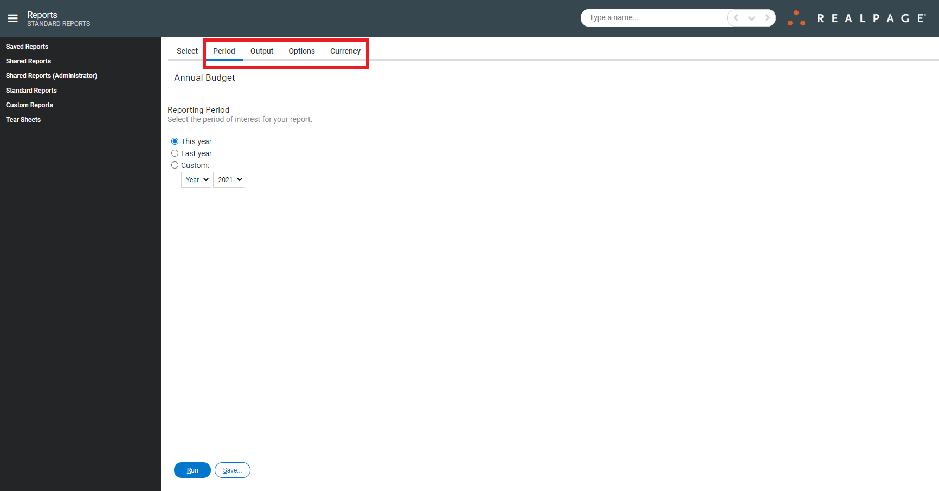939x491 pixels.
Task: Open the Output tab
Action: [x=262, y=50]
